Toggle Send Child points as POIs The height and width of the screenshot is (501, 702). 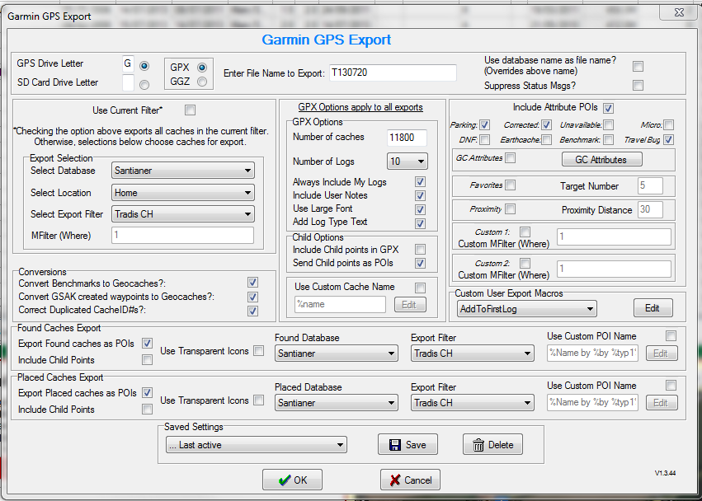(420, 263)
